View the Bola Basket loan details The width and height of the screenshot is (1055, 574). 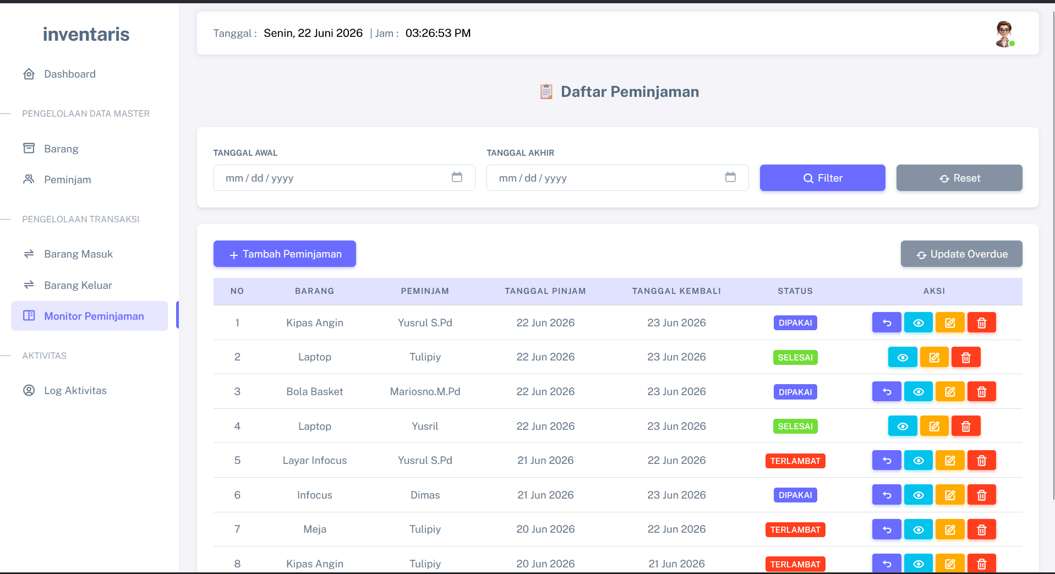pyautogui.click(x=919, y=391)
